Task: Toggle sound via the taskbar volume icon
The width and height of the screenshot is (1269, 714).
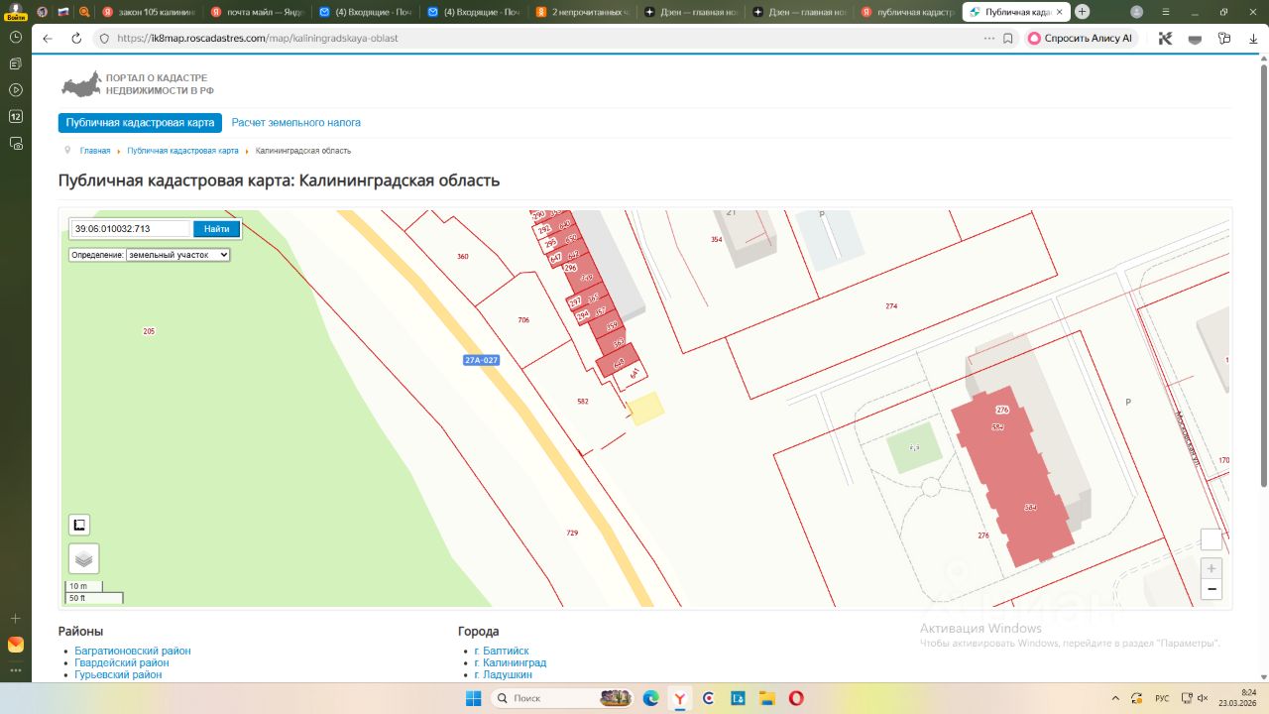Action: tap(1203, 698)
